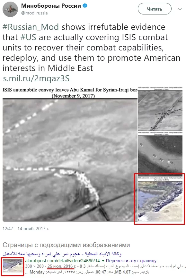
Task: Open the search result image thumbnail
Action: click(x=13, y=266)
